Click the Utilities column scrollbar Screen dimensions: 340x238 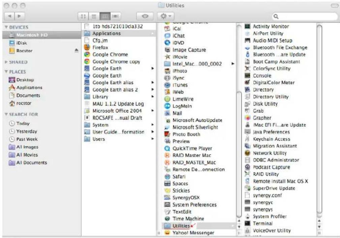coord(319,119)
